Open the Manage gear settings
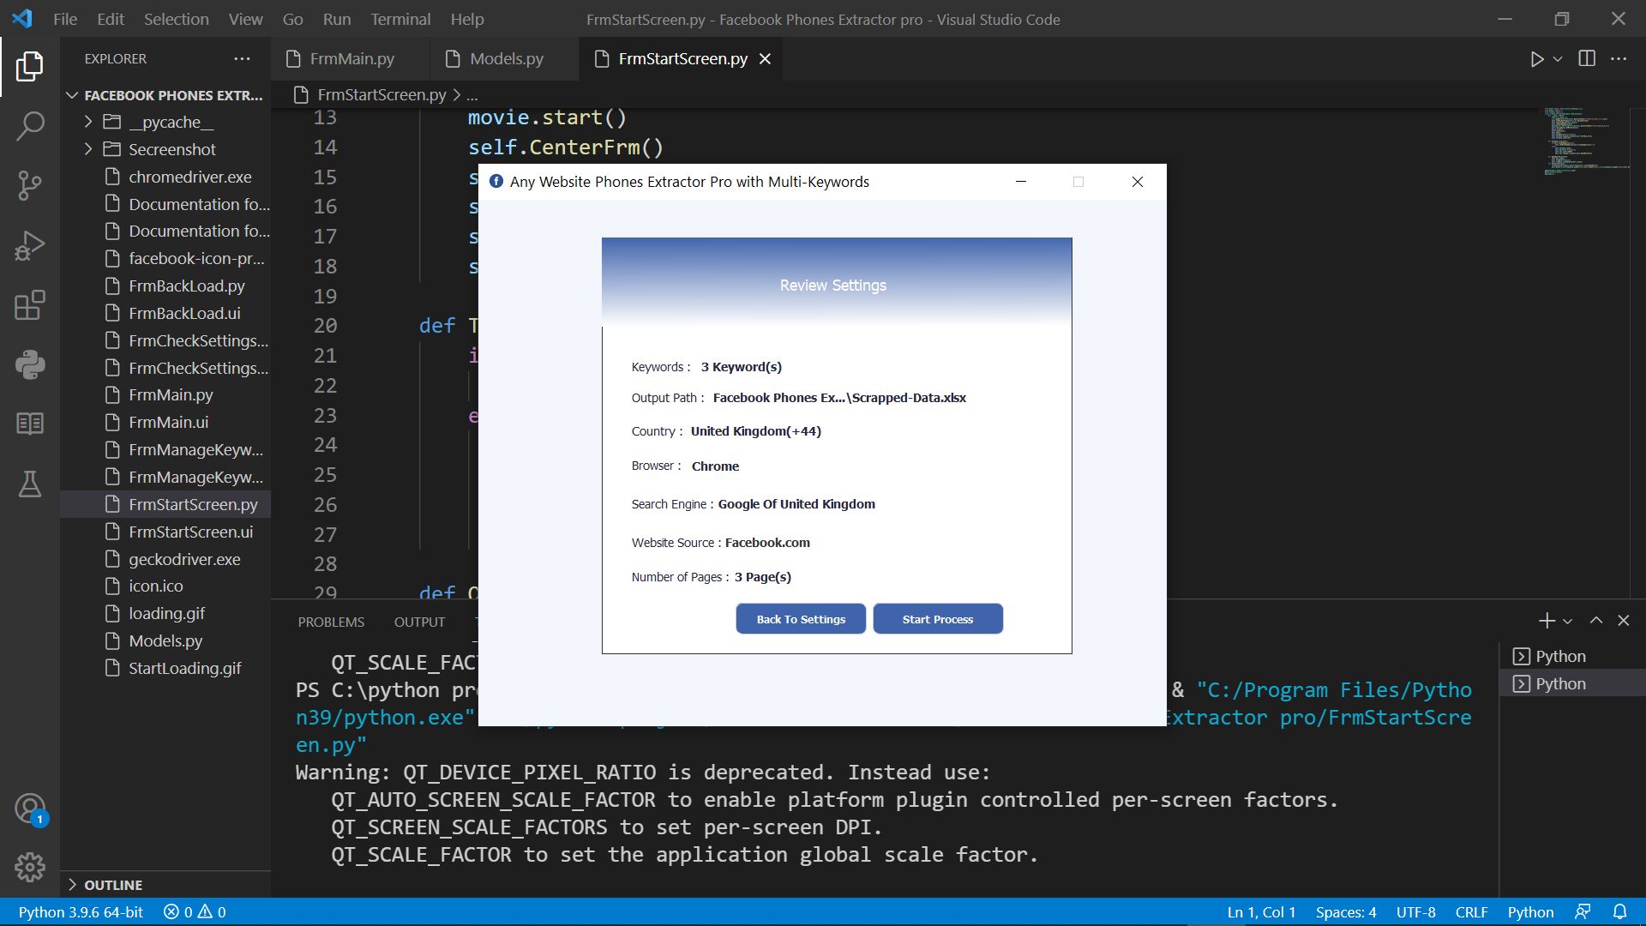Screen dimensions: 1646x926 coord(30,868)
